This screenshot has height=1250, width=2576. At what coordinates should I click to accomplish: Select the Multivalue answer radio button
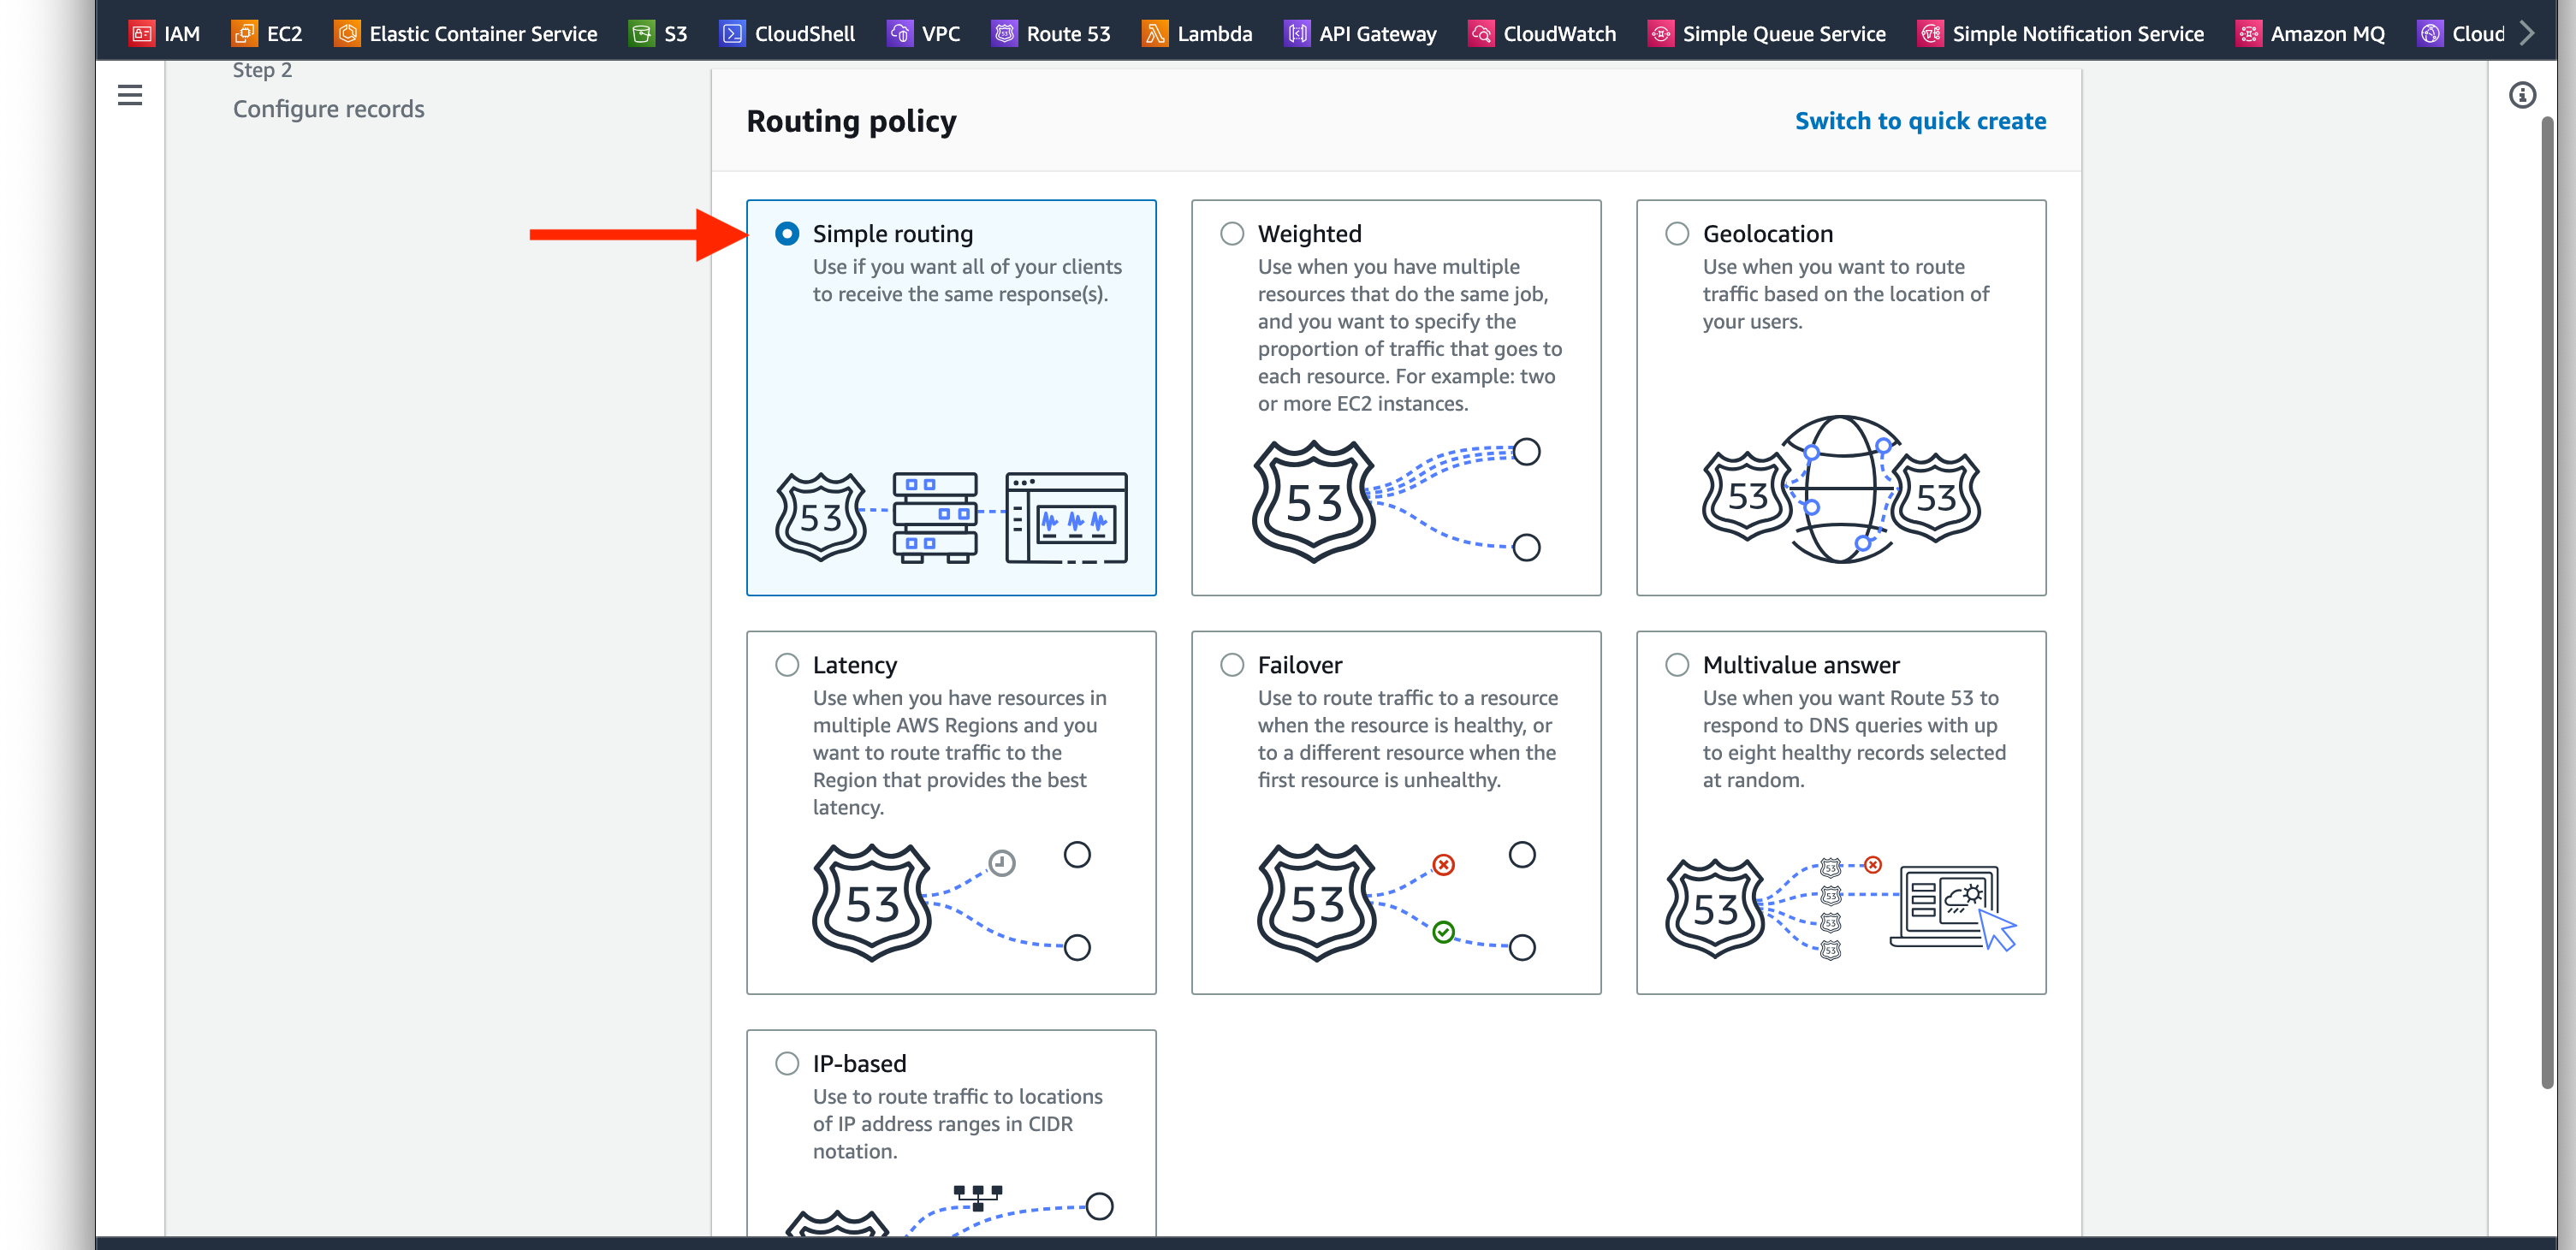pos(1677,665)
